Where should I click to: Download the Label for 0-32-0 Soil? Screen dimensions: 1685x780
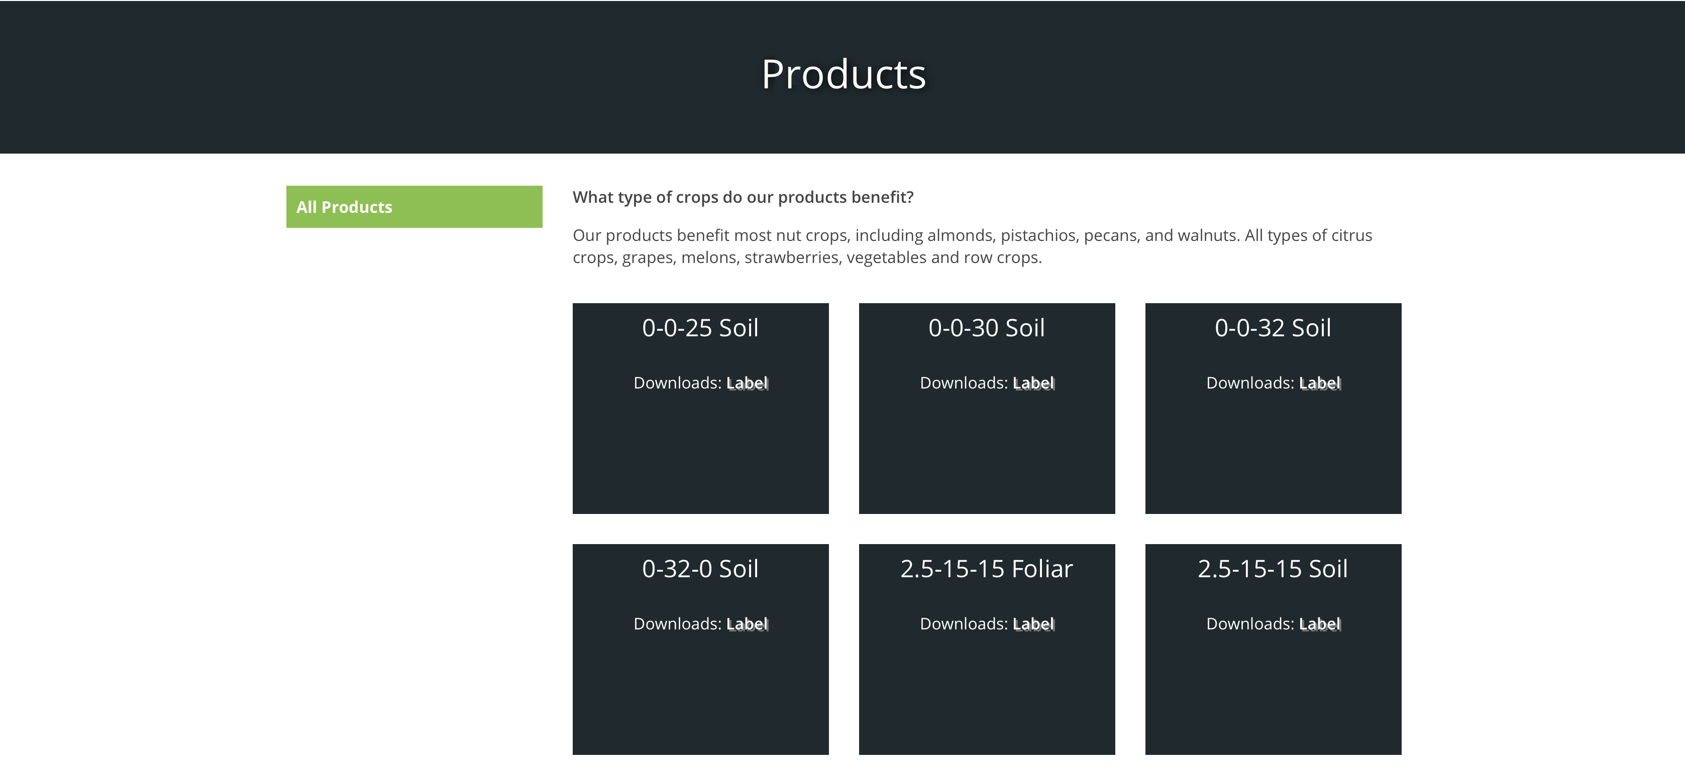point(747,624)
